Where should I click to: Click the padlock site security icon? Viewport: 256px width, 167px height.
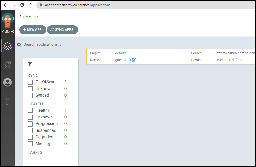41,5
